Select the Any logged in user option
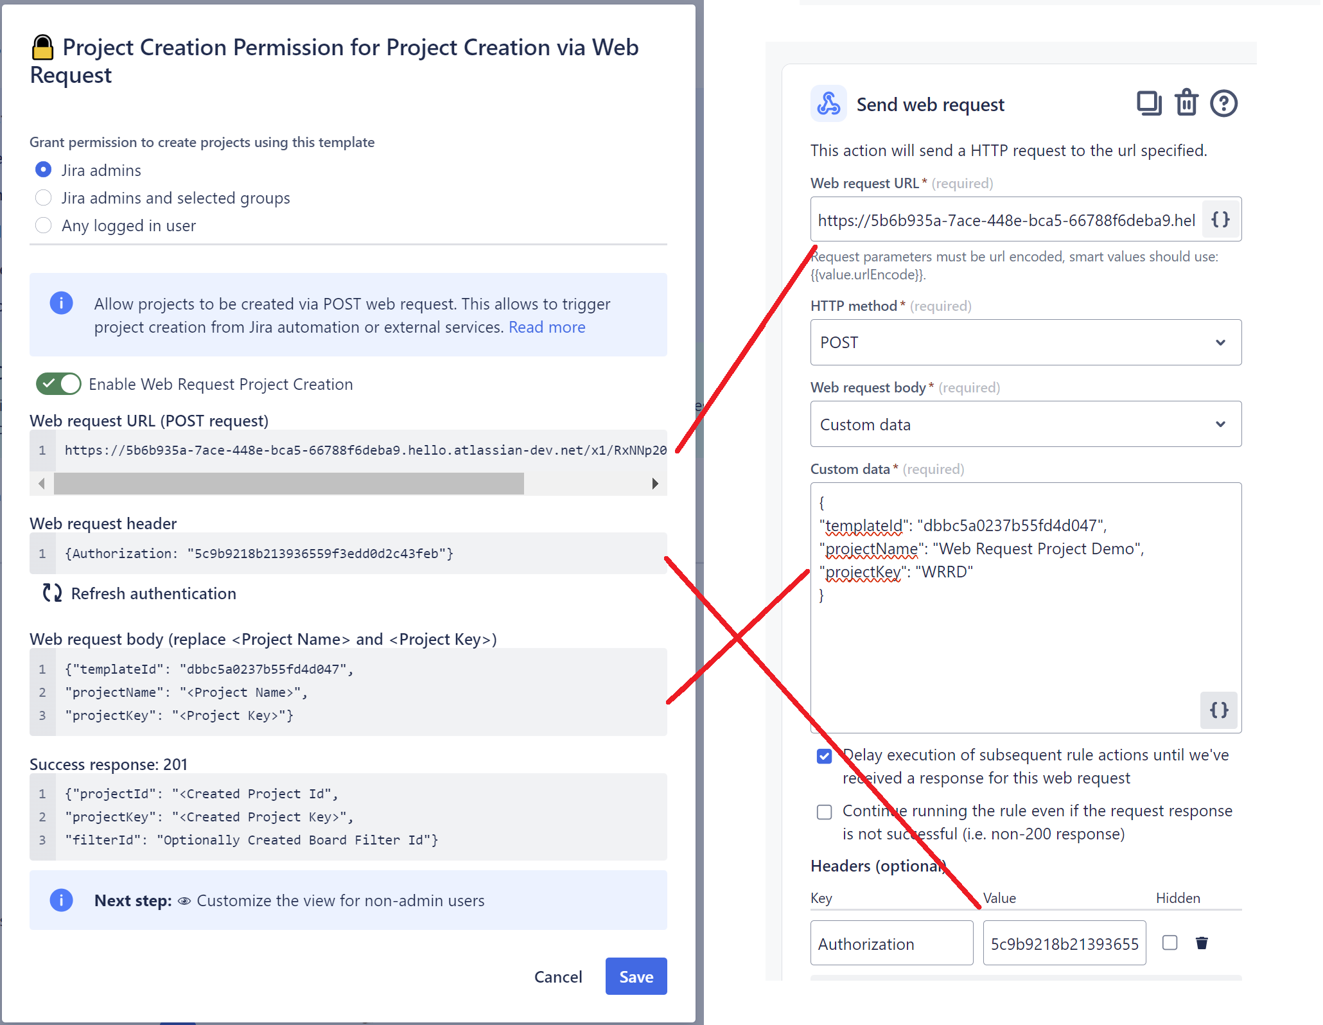The height and width of the screenshot is (1025, 1323). pyautogui.click(x=43, y=225)
